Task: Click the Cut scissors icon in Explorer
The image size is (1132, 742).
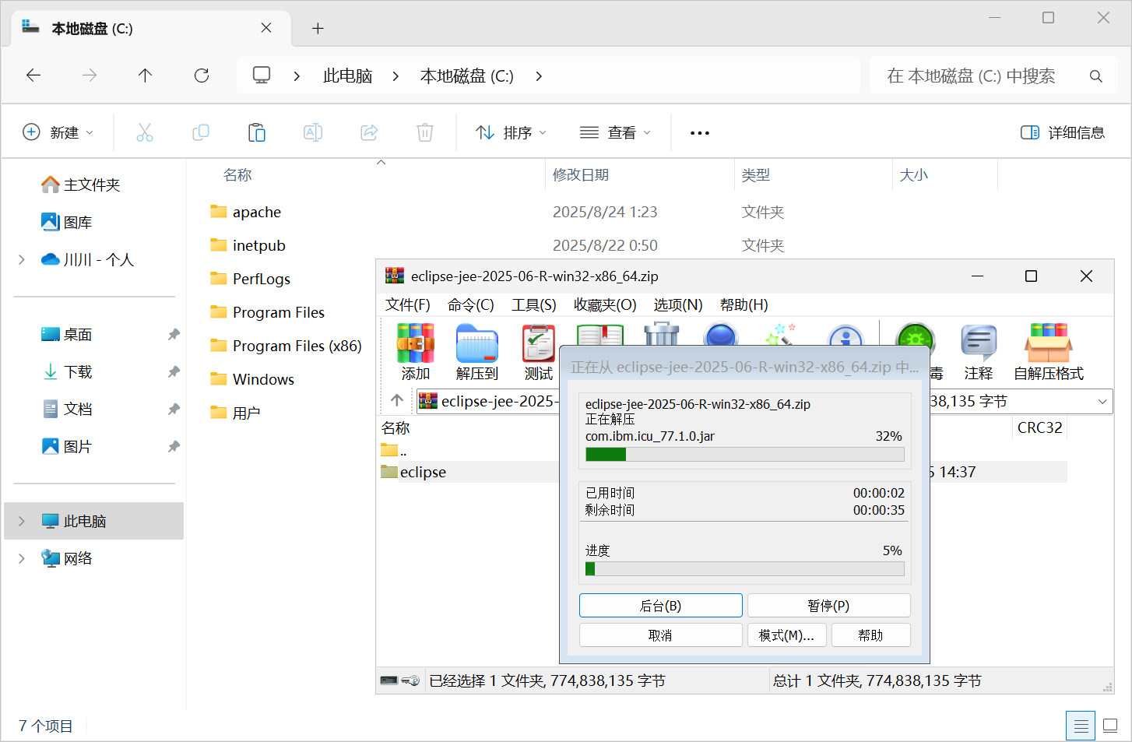Action: pos(145,132)
